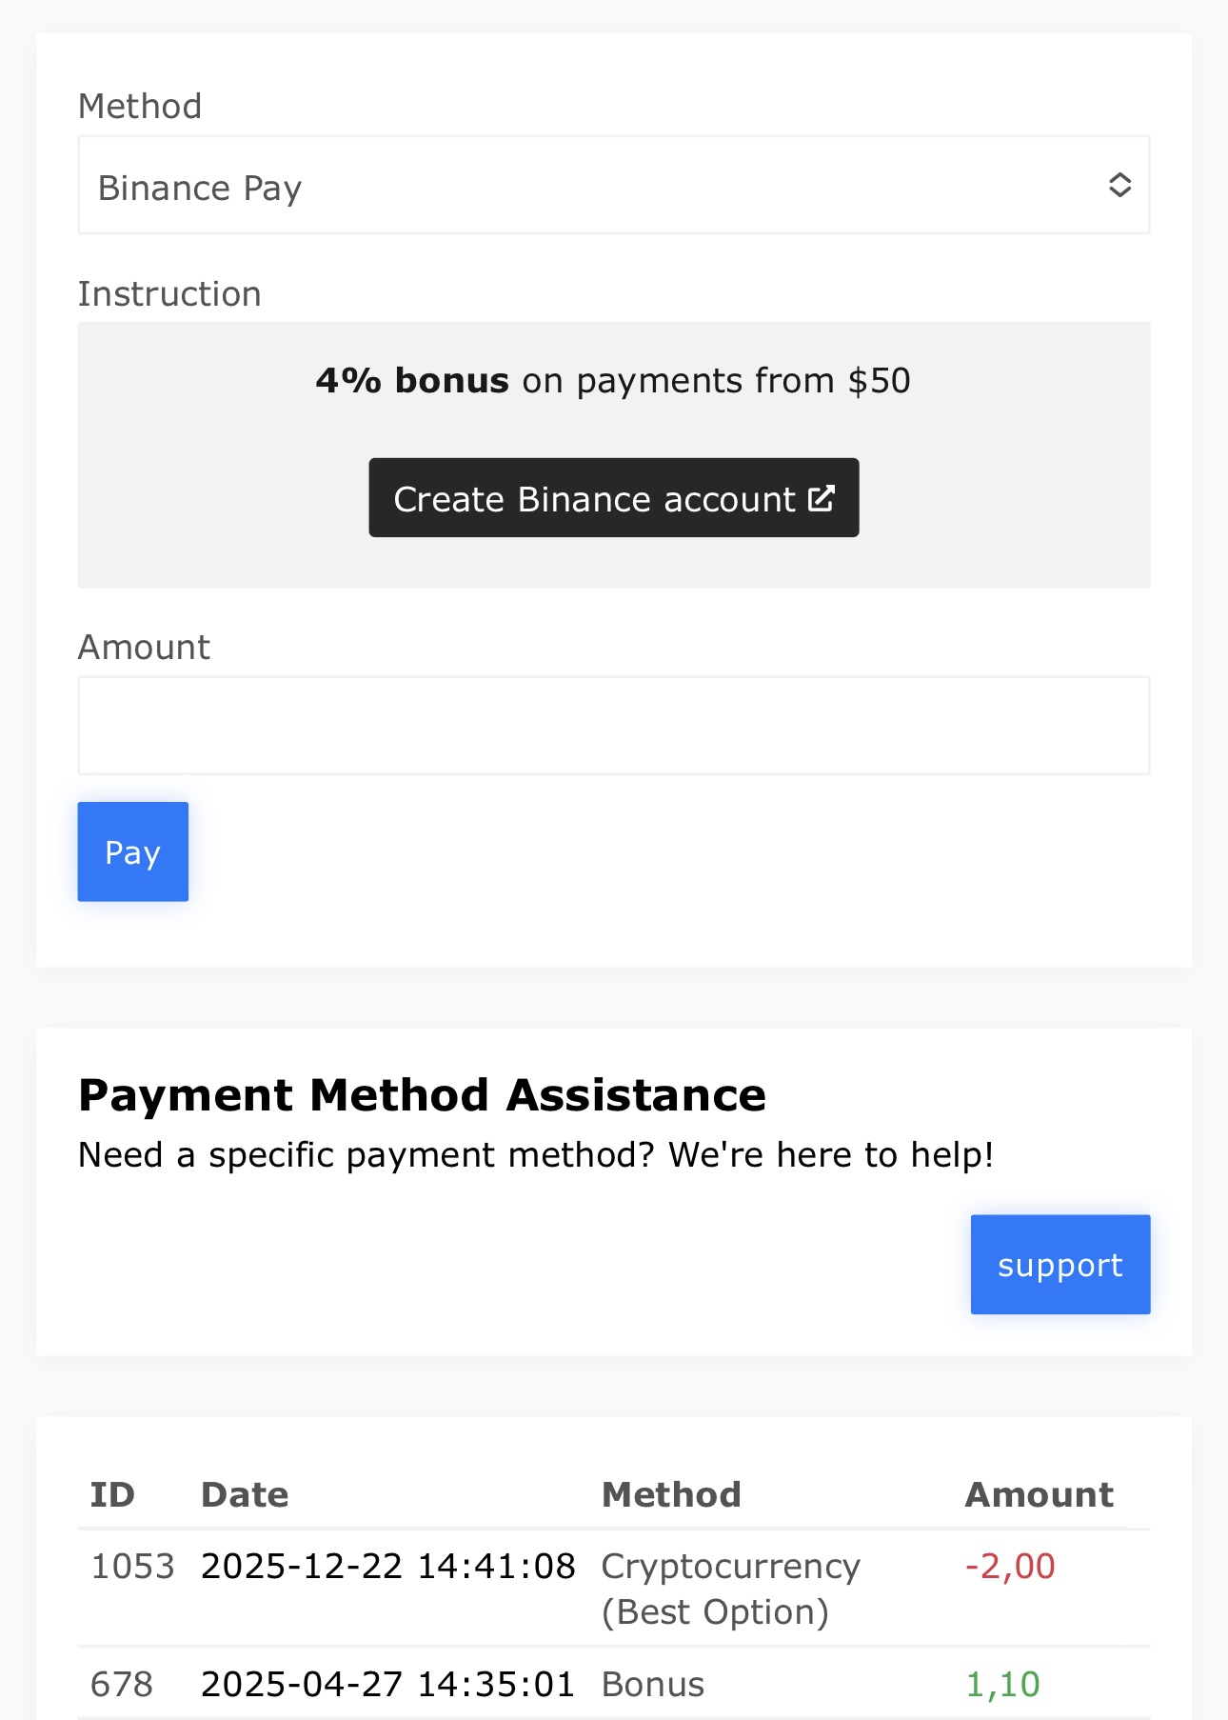Click the Cryptocurrency (Best Option) method cell
This screenshot has width=1228, height=1720.
pos(730,1589)
